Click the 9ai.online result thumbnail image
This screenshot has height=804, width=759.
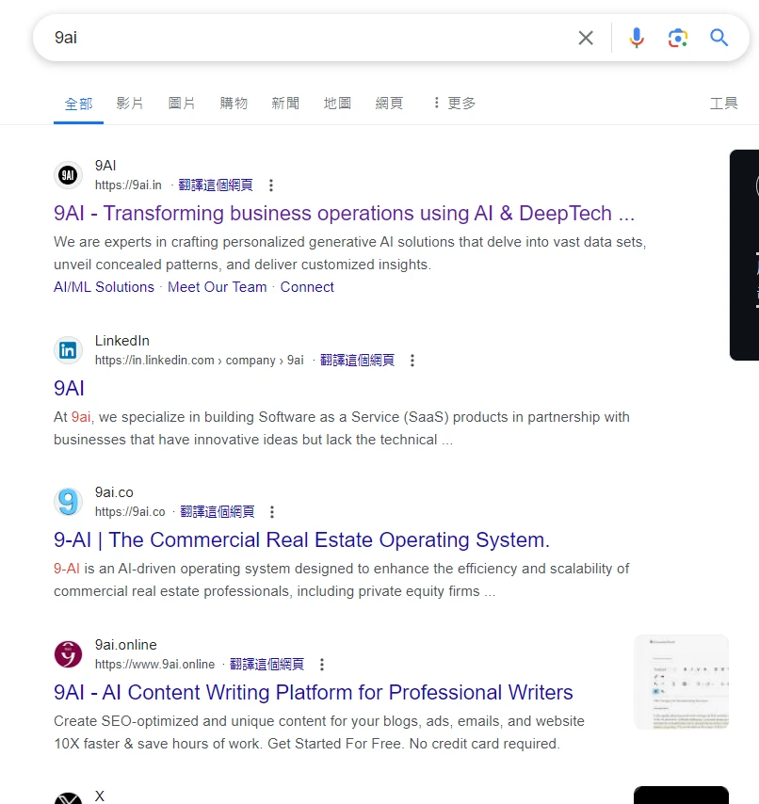[x=681, y=682]
